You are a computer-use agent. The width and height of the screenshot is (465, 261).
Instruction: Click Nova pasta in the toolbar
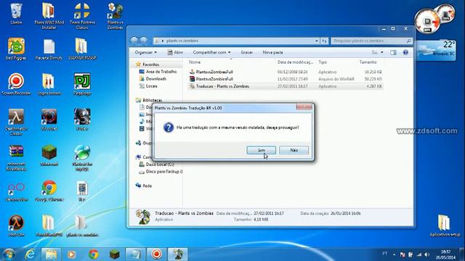tap(272, 52)
